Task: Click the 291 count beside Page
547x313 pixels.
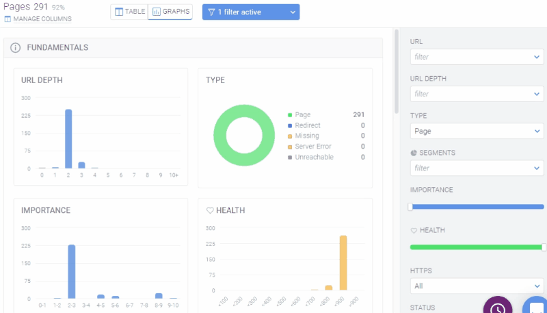Action: [358, 114]
